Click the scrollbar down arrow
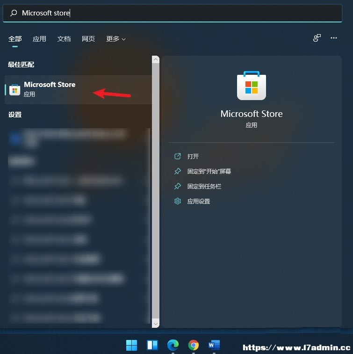 (156, 324)
